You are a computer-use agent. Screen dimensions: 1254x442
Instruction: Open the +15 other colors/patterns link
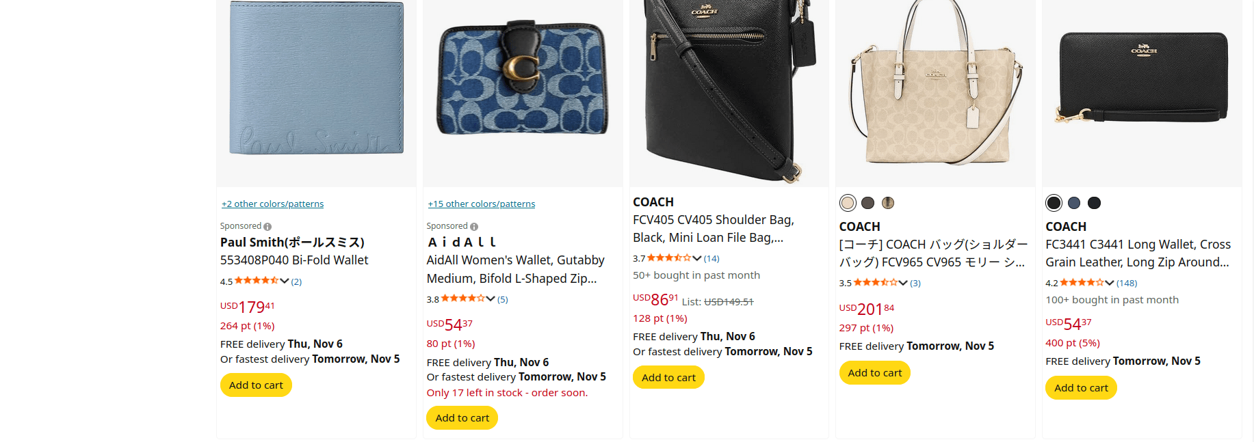tap(482, 204)
